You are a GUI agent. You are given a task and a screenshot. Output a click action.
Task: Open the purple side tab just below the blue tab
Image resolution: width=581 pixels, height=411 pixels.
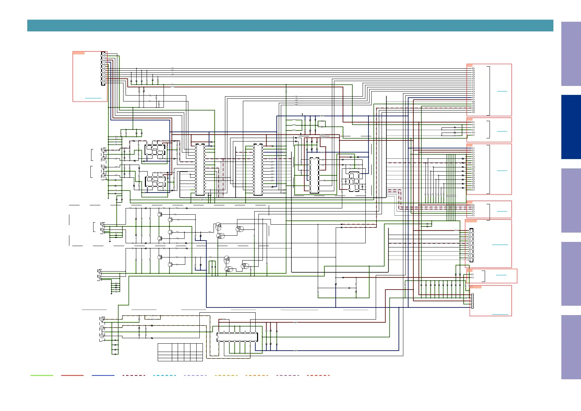pos(571,200)
